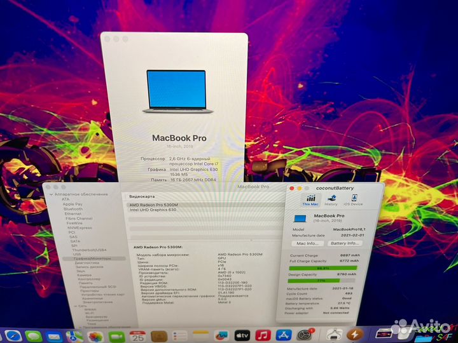Select the AMD Radeon Pro 5300M row
458x343 pixels.
205,205
